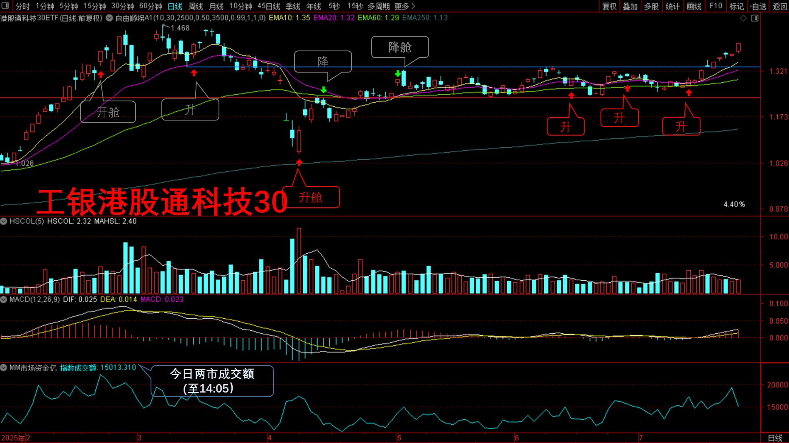Open the F10 company info page
The height and width of the screenshot is (443, 789).
click(x=716, y=6)
